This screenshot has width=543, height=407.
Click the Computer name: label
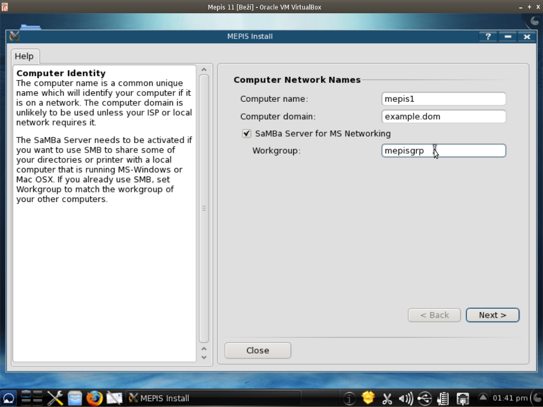coord(274,99)
